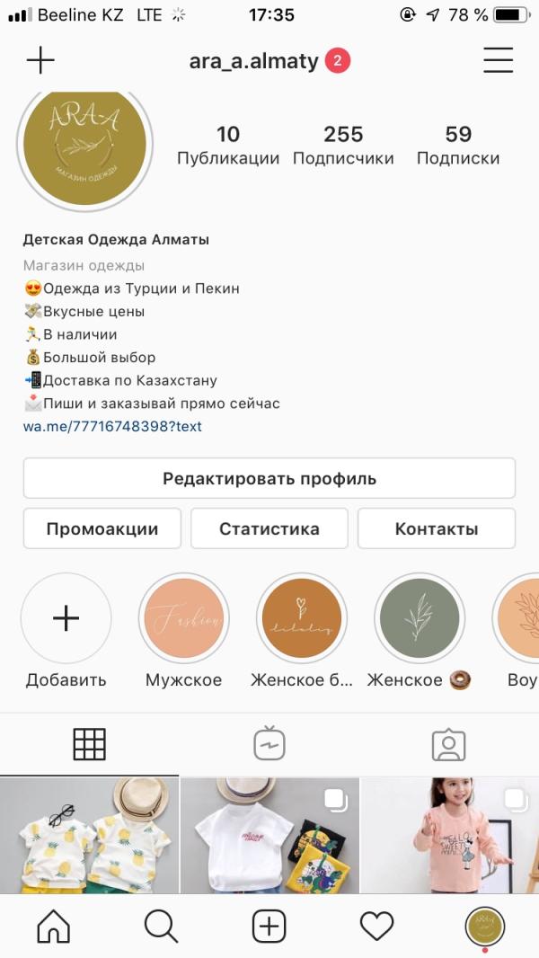Add a new story highlight
The width and height of the screenshot is (539, 958).
66,618
